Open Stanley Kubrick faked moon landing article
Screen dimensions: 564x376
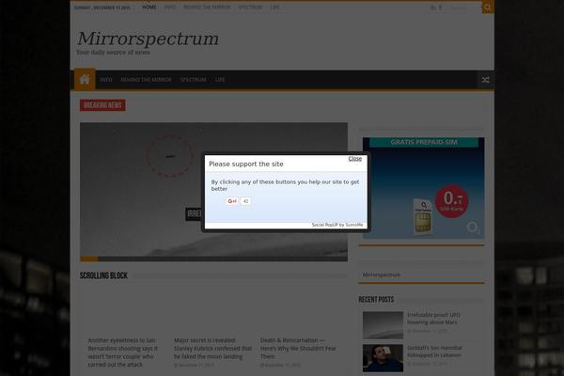tap(212, 349)
